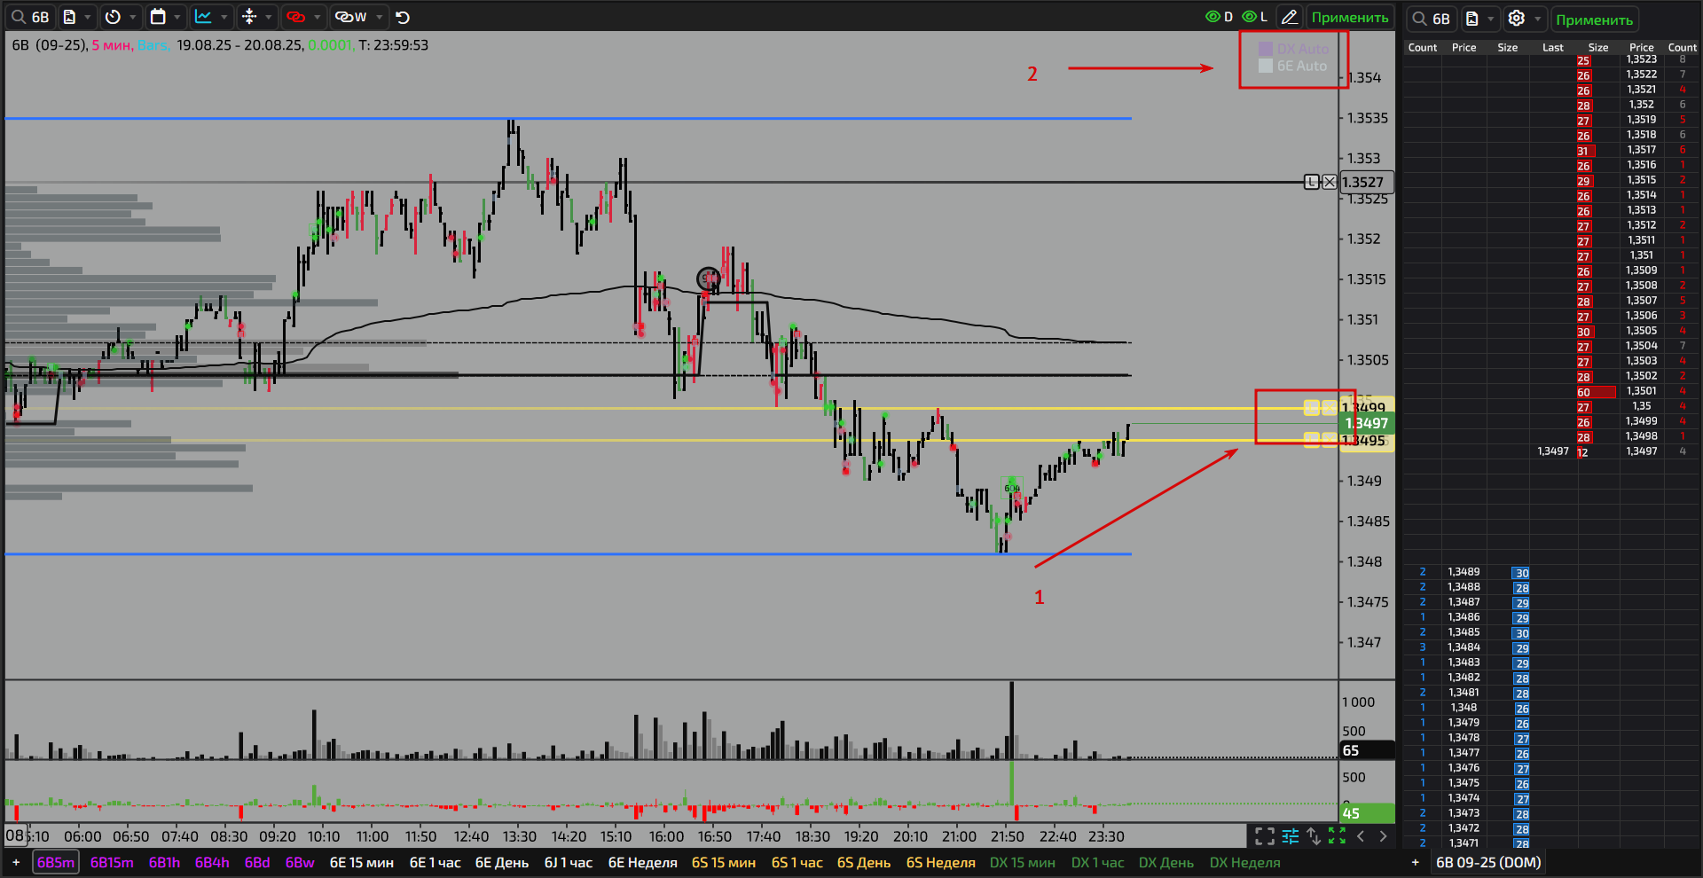This screenshot has width=1703, height=878.
Task: Open the DOM settings gear icon
Action: pos(1517,19)
